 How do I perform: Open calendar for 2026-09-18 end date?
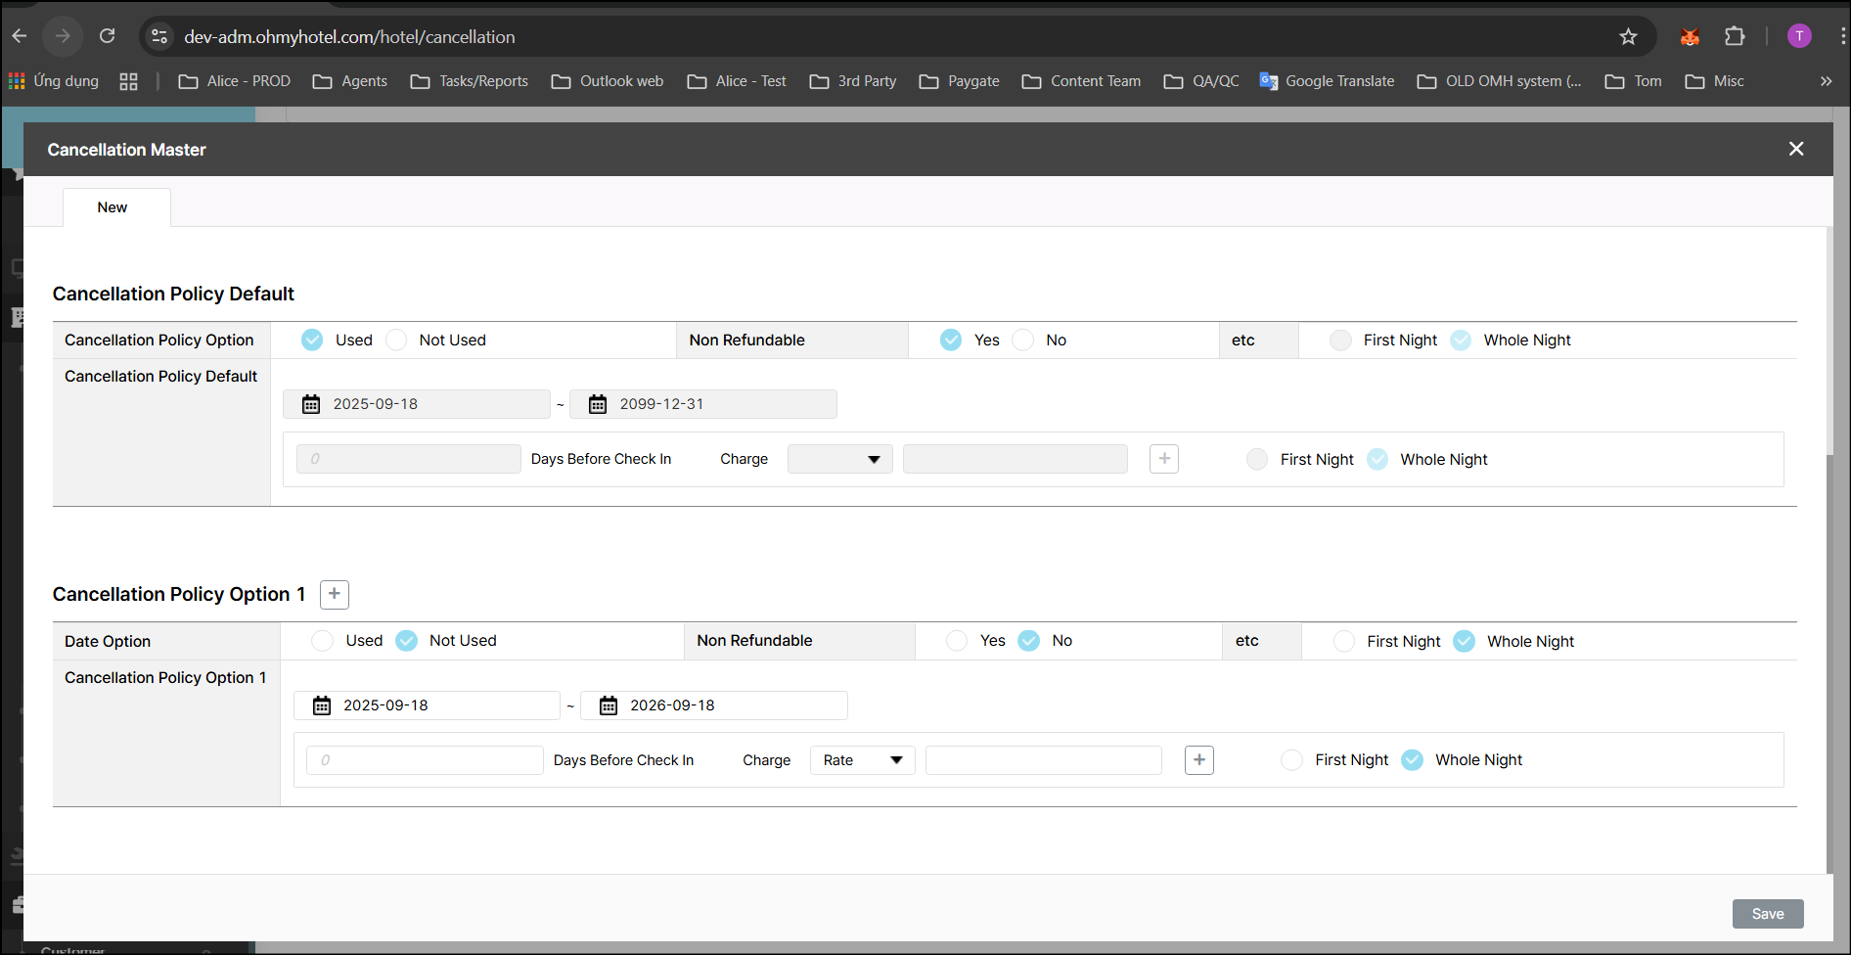[x=609, y=705]
